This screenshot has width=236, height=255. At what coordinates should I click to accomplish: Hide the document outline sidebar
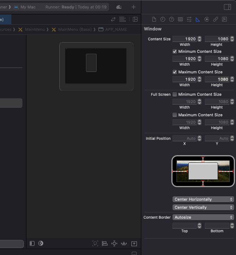coord(32,243)
